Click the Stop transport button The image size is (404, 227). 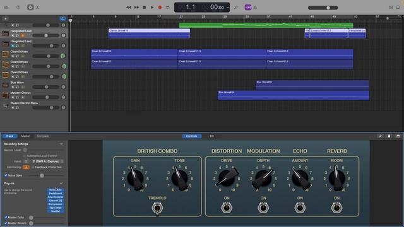145,8
